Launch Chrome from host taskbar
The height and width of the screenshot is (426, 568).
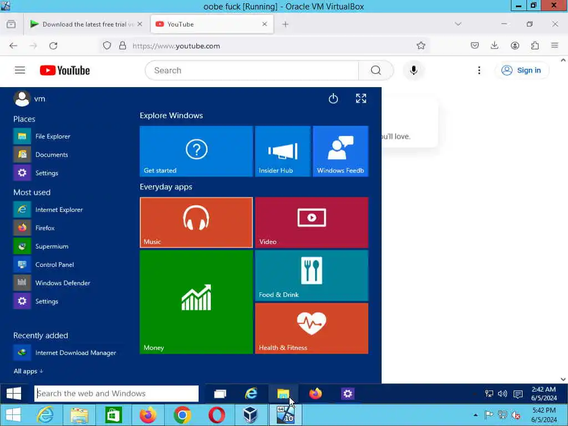182,415
